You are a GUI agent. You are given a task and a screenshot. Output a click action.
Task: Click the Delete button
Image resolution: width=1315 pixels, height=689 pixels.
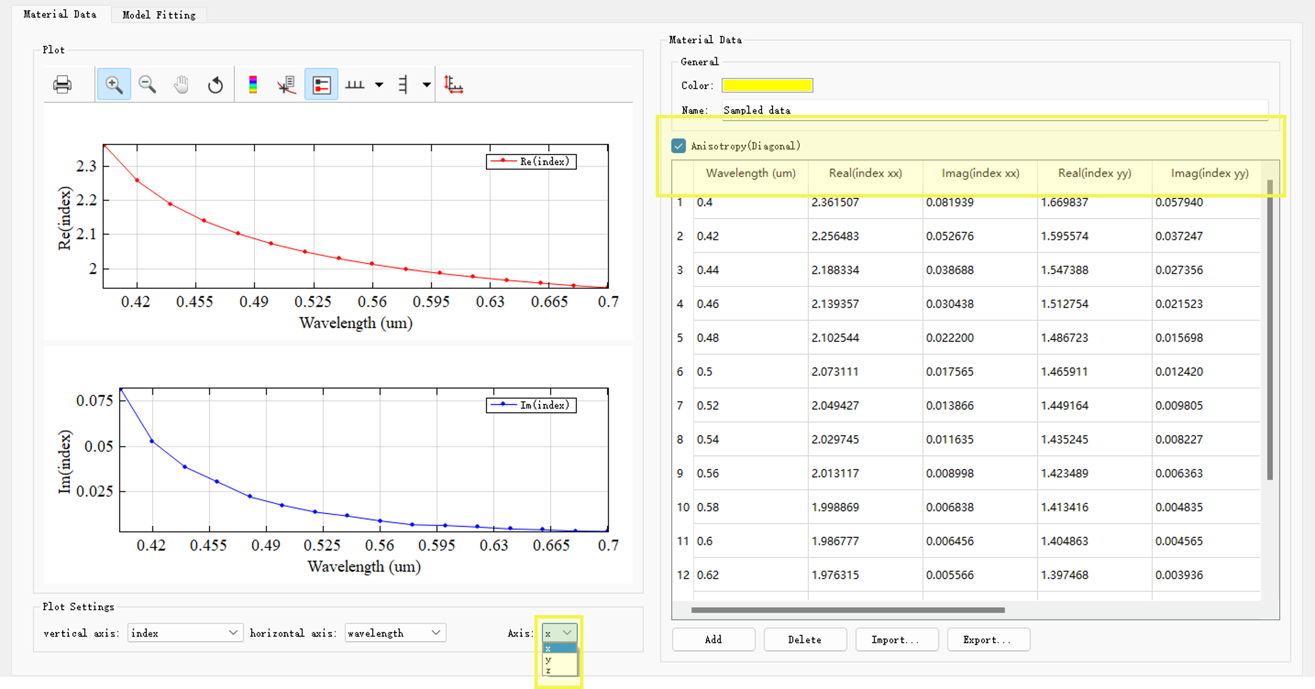tap(805, 639)
